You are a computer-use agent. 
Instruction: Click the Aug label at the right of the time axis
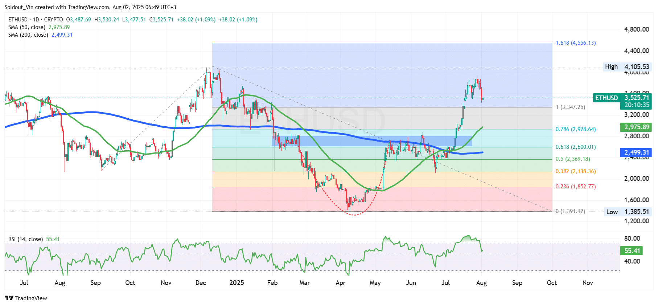481,283
